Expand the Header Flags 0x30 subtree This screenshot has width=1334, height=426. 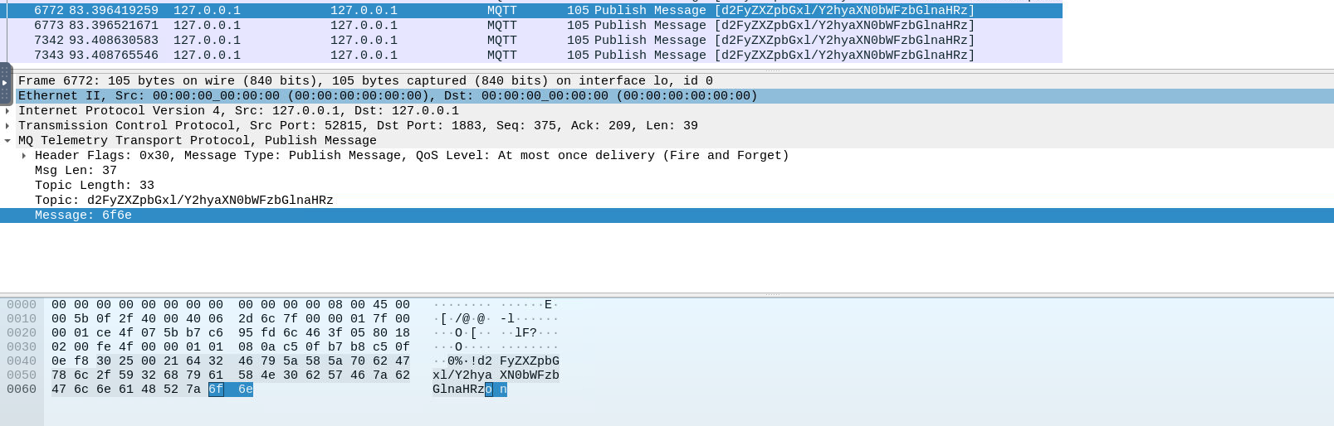[24, 156]
